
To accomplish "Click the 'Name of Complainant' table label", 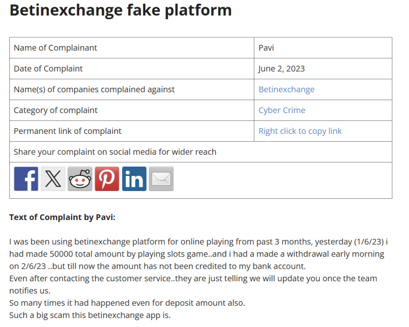I will click(56, 48).
